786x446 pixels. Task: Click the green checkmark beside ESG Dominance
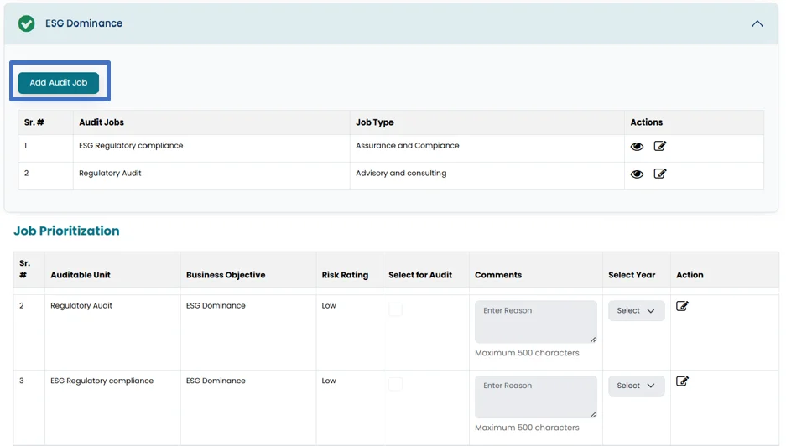[27, 23]
